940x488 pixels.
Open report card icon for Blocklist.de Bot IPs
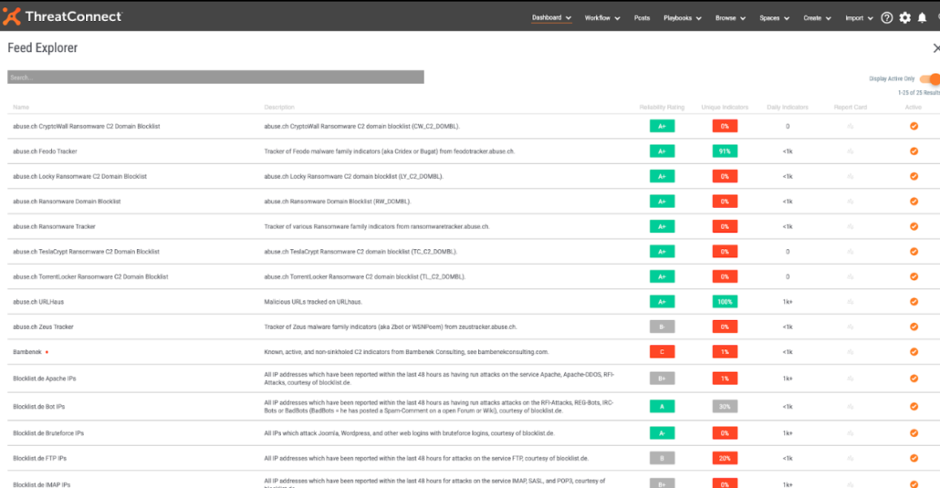point(850,407)
